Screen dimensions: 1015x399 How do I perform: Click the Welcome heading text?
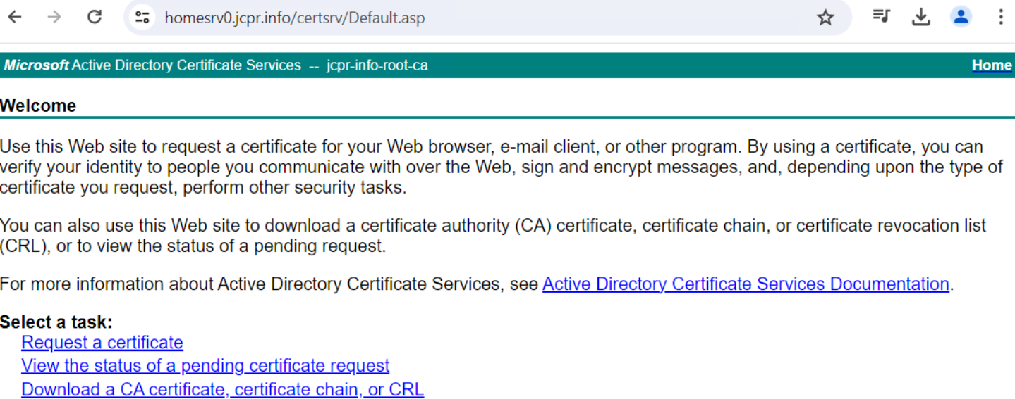(38, 106)
